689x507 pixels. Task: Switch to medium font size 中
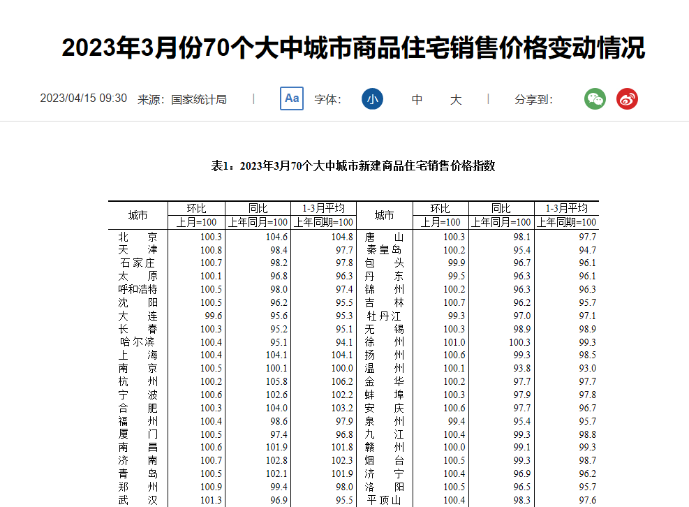point(417,99)
